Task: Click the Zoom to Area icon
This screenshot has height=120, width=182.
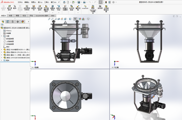Action: pyautogui.click(x=52, y=19)
